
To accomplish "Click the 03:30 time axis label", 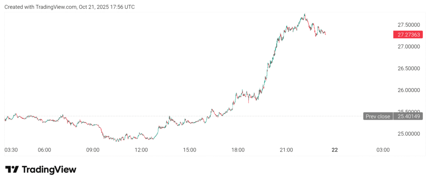I will coord(10,149).
